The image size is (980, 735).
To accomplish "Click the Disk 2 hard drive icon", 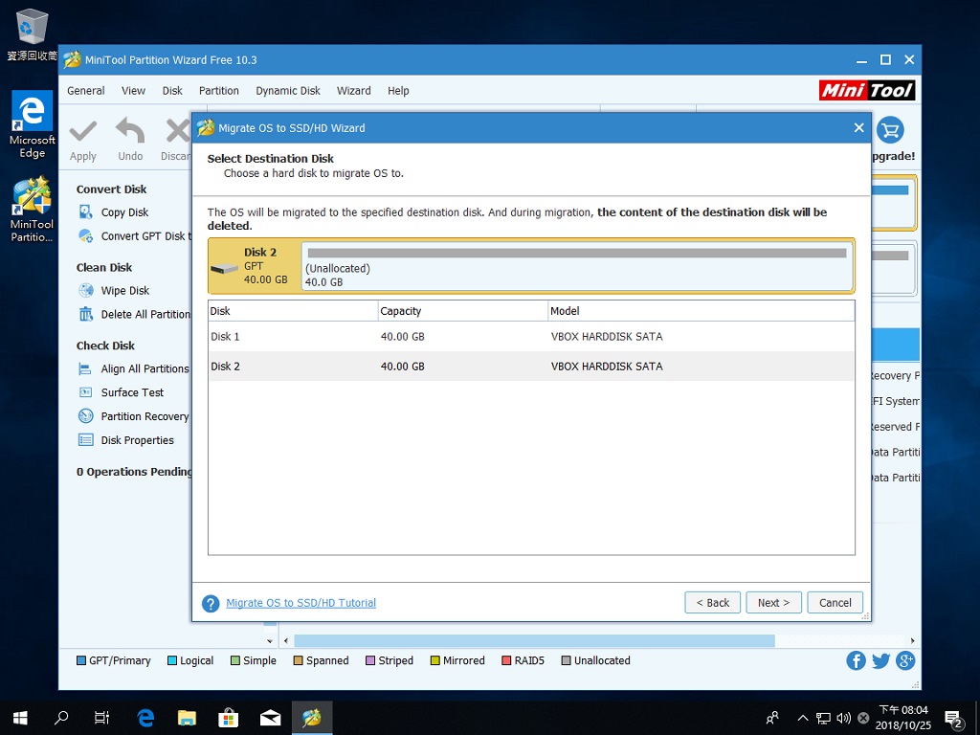I will pyautogui.click(x=224, y=269).
